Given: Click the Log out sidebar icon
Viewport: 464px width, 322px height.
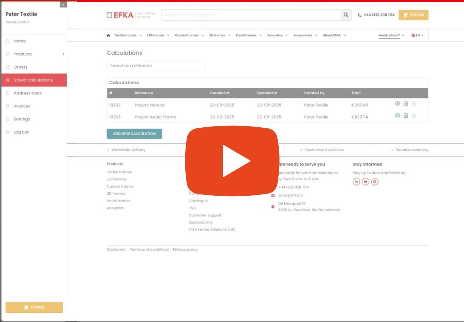Looking at the screenshot, I should coord(8,132).
